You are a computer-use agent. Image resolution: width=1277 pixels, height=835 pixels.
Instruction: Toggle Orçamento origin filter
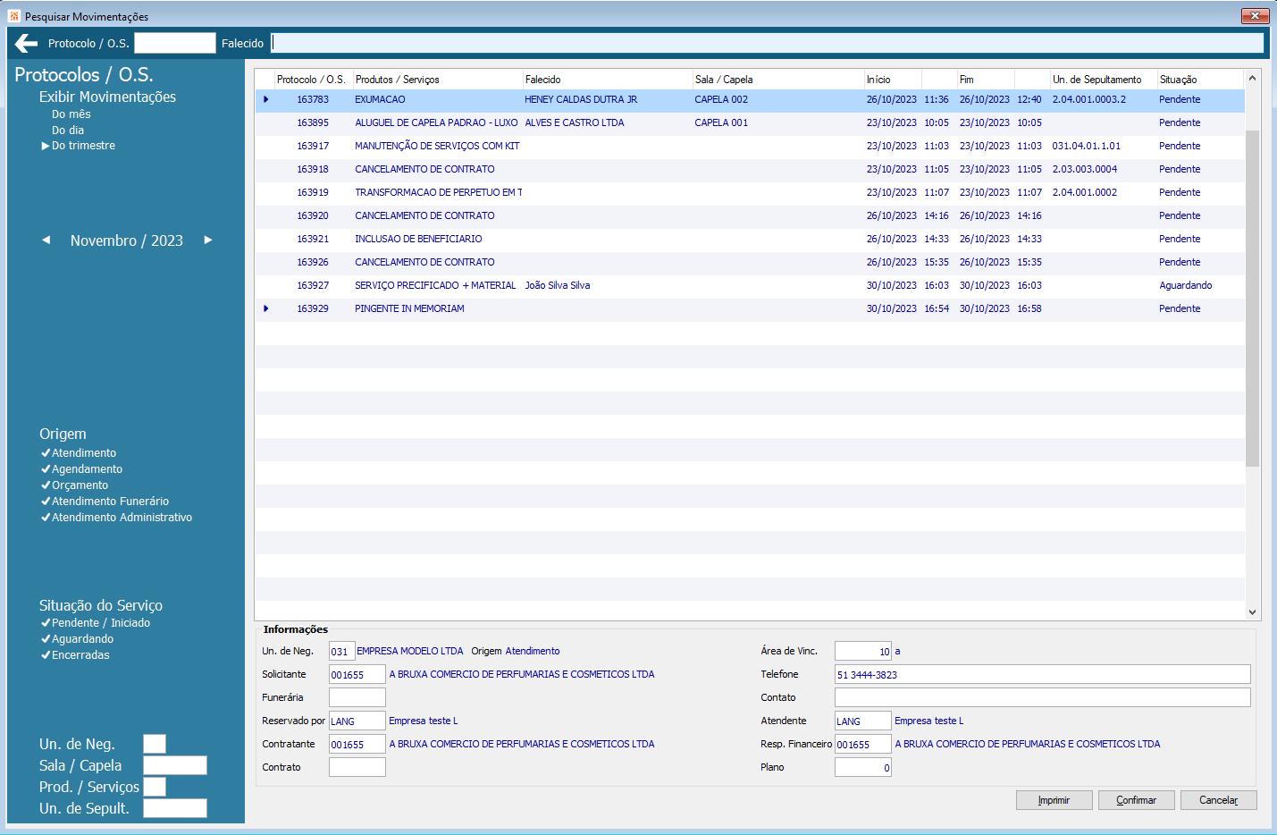coord(74,485)
